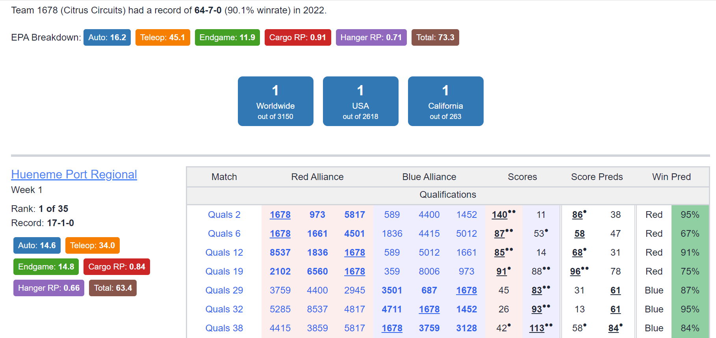The image size is (716, 338).
Task: Open the Quals 19 match link
Action: pos(224,271)
